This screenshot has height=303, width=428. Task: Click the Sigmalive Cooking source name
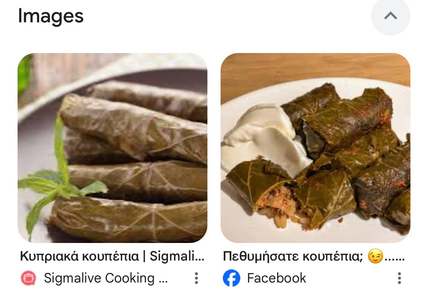(106, 278)
